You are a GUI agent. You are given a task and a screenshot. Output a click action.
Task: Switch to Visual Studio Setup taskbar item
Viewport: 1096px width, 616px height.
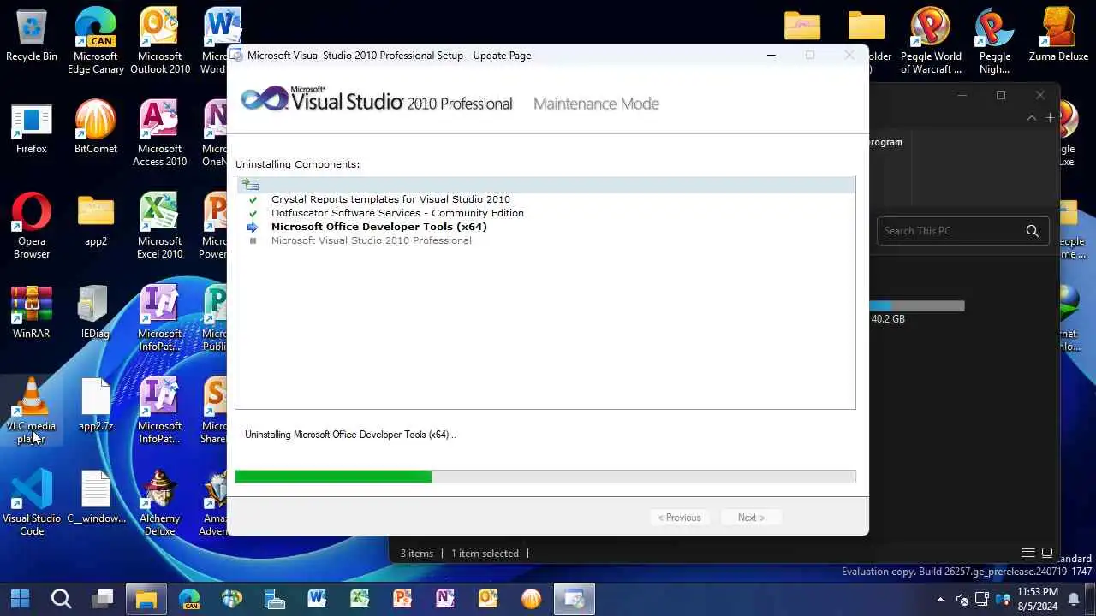coord(574,598)
